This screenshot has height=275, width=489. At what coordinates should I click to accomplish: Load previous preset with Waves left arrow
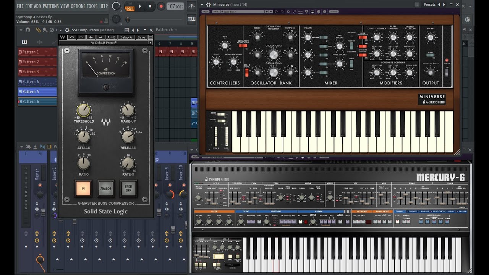91,37
